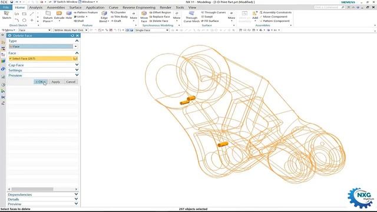Open the Surface ribbon tab
This screenshot has height=212, width=377.
click(x=75, y=8)
